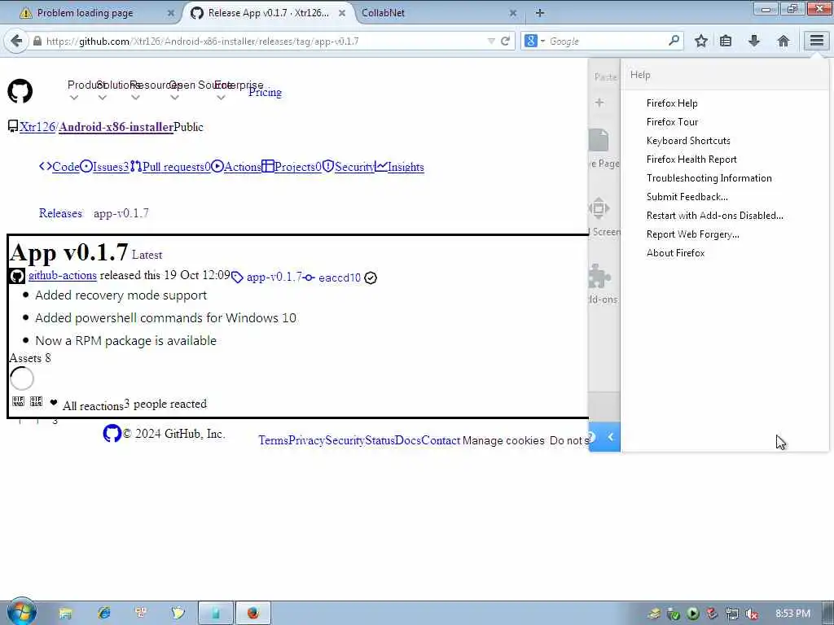Image resolution: width=834 pixels, height=625 pixels.
Task: Open Android-x86-installer repository link
Action: 116,126
